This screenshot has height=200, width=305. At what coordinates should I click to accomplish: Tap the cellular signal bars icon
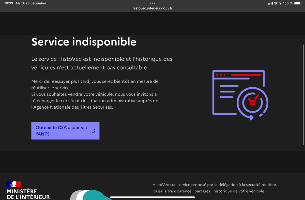click(270, 3)
